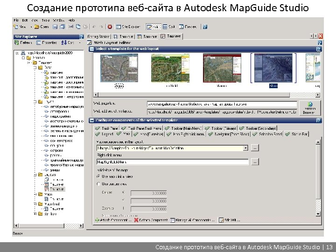Click the Web page title field
The height and width of the screenshot is (252, 336).
click(222, 105)
